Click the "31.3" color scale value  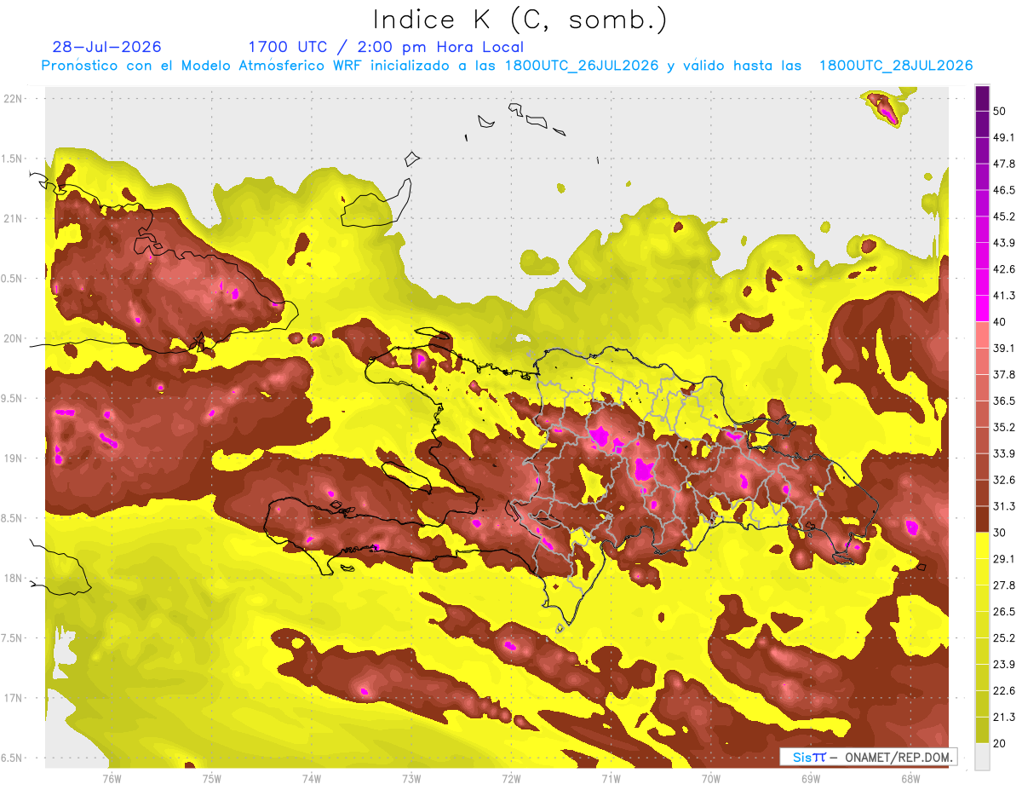point(1004,506)
